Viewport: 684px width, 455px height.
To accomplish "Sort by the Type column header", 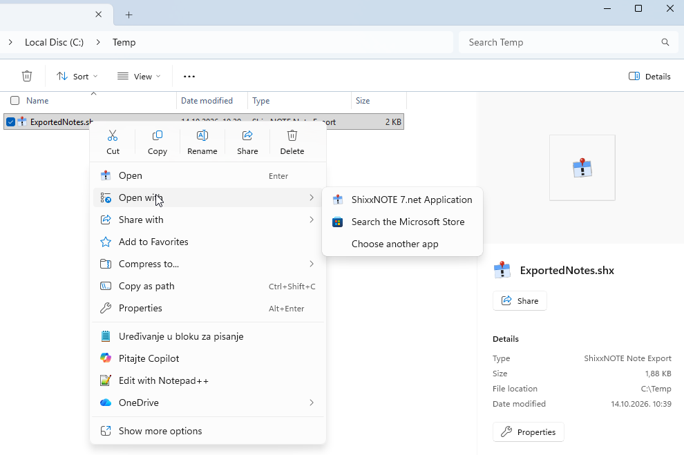I will pos(299,101).
